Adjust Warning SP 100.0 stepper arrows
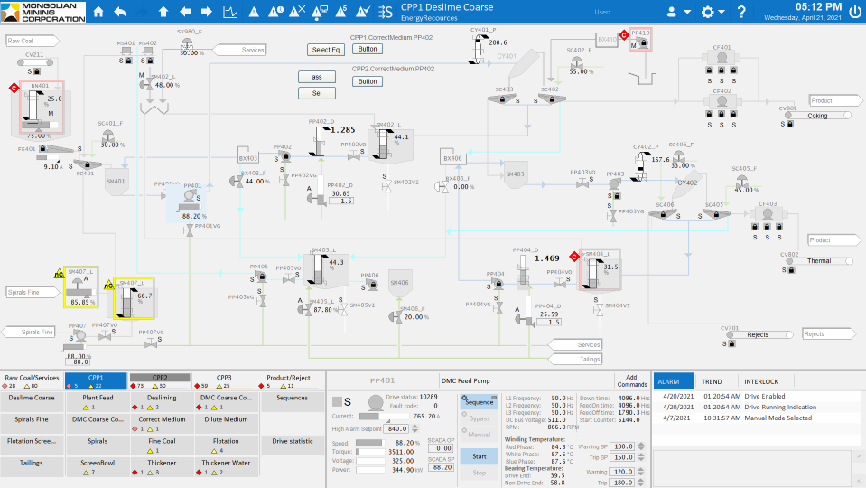 (641, 446)
